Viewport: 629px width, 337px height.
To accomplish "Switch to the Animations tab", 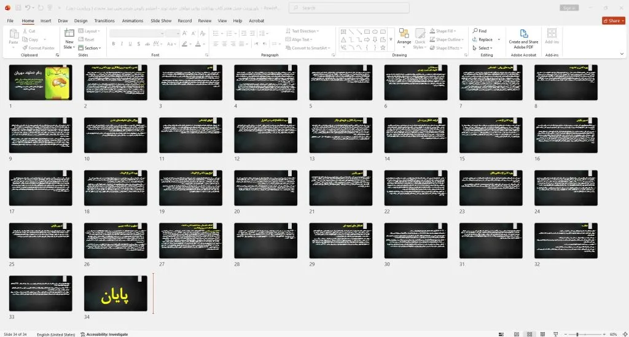I will (x=133, y=21).
